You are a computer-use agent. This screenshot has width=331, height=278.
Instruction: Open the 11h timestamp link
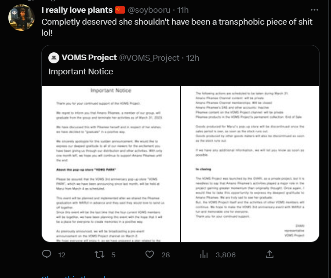(183, 10)
